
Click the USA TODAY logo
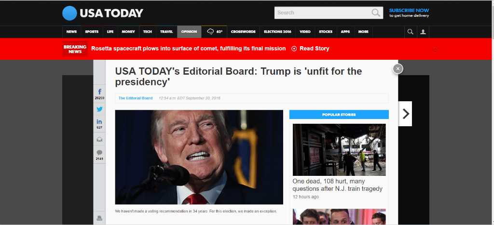coord(103,13)
